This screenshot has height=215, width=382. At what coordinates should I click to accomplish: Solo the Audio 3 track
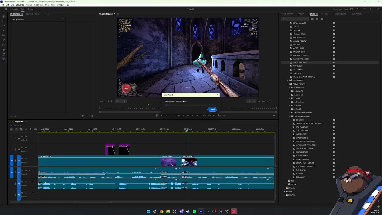[29, 193]
